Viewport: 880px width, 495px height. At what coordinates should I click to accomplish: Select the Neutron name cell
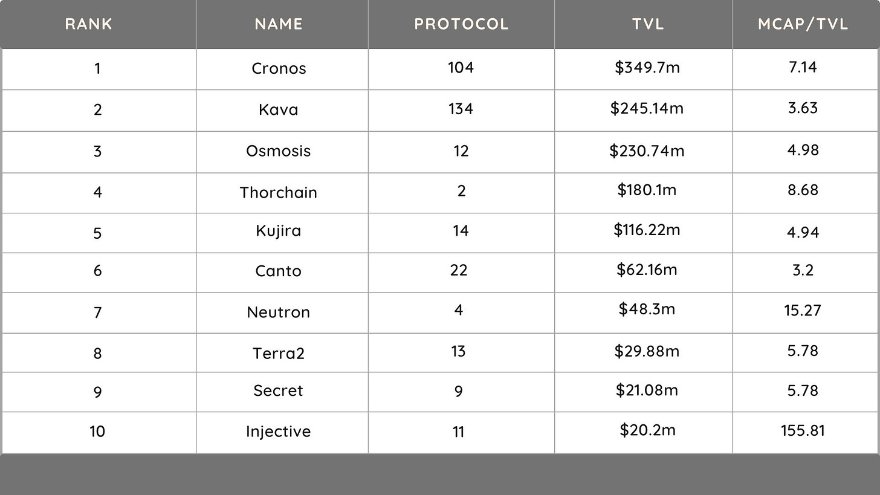(x=279, y=312)
